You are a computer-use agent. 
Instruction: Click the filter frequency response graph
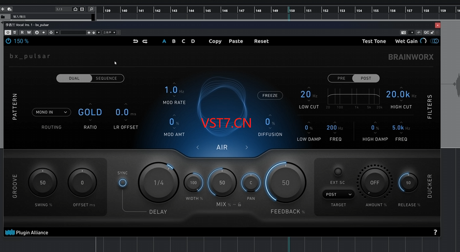point(353,96)
